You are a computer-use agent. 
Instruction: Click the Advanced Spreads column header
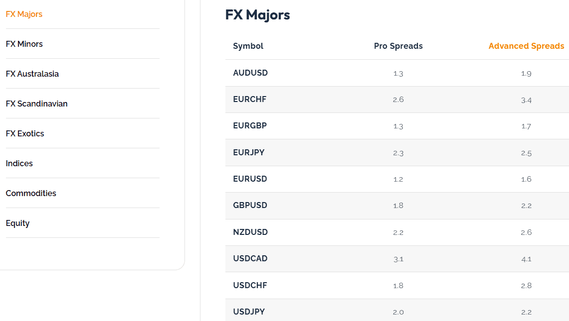(x=526, y=46)
